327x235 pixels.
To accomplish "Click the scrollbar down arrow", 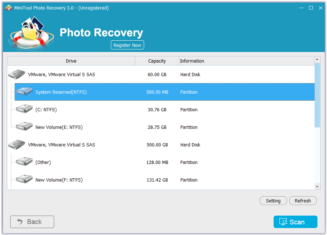I will [x=317, y=187].
